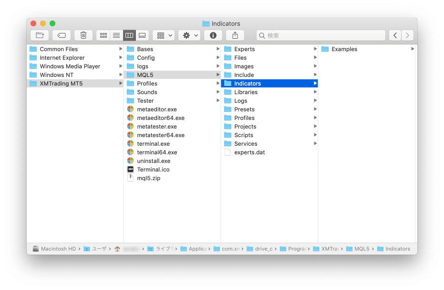This screenshot has height=290, width=444.
Task: Open the Experts folder
Action: click(x=269, y=49)
